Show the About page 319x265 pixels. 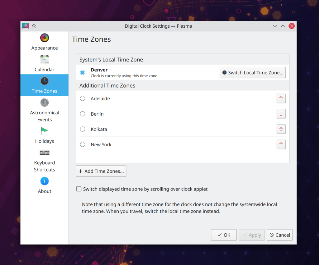pyautogui.click(x=45, y=185)
